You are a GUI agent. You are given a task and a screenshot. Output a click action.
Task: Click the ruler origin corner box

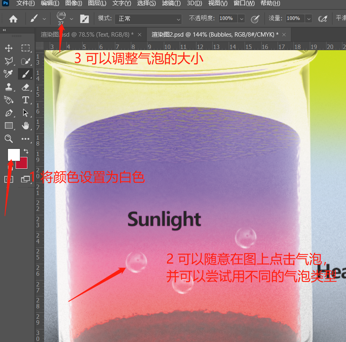point(40,46)
